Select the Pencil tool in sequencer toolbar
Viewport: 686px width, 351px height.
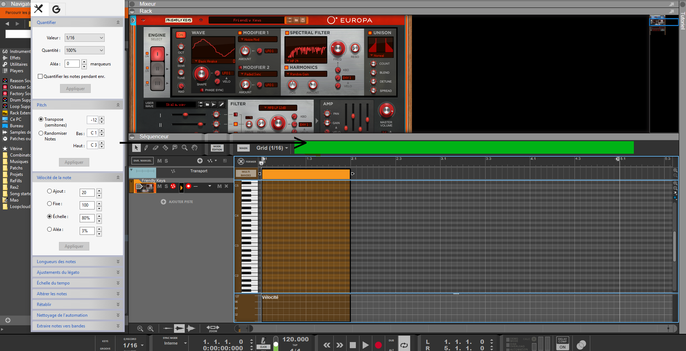point(146,148)
